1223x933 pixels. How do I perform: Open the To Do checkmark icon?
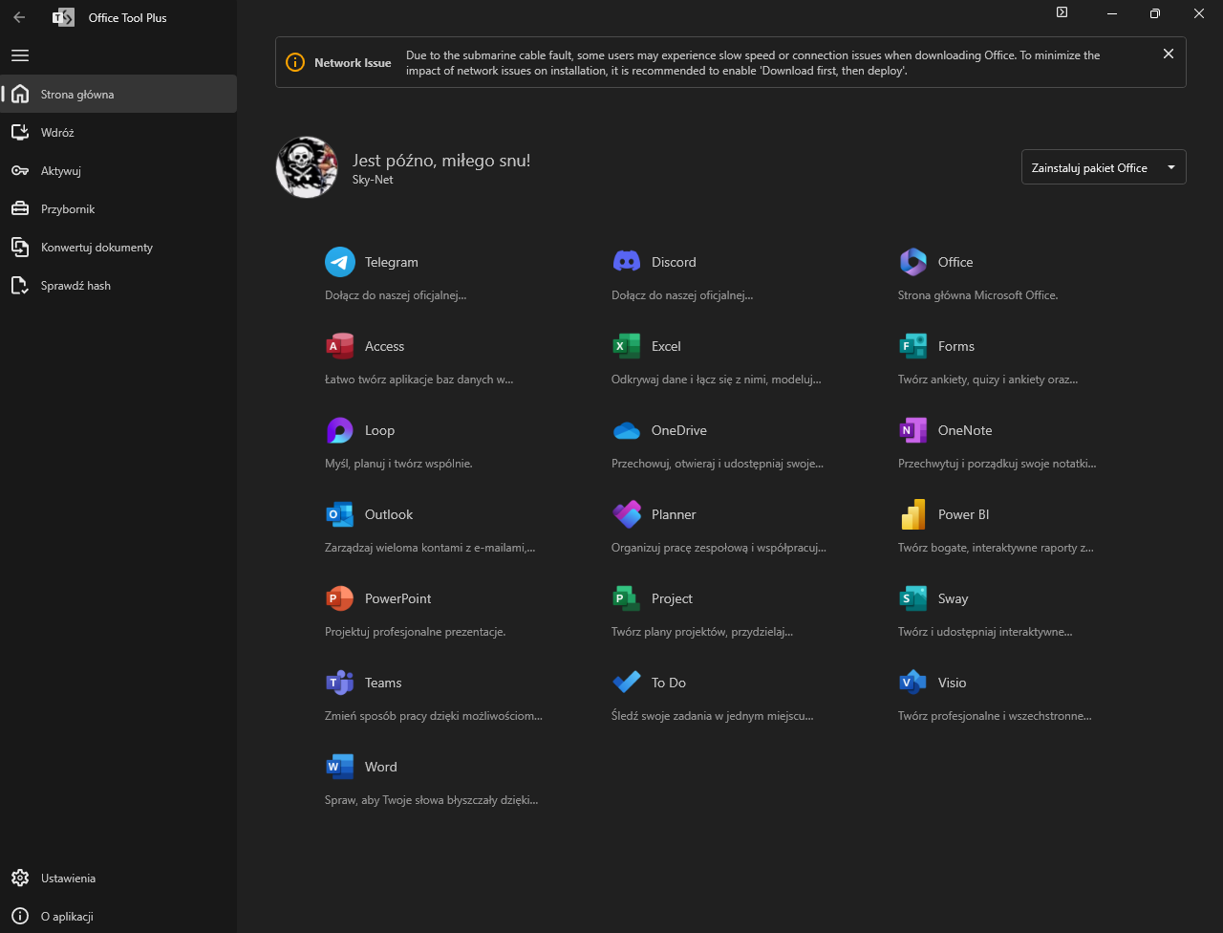point(627,683)
